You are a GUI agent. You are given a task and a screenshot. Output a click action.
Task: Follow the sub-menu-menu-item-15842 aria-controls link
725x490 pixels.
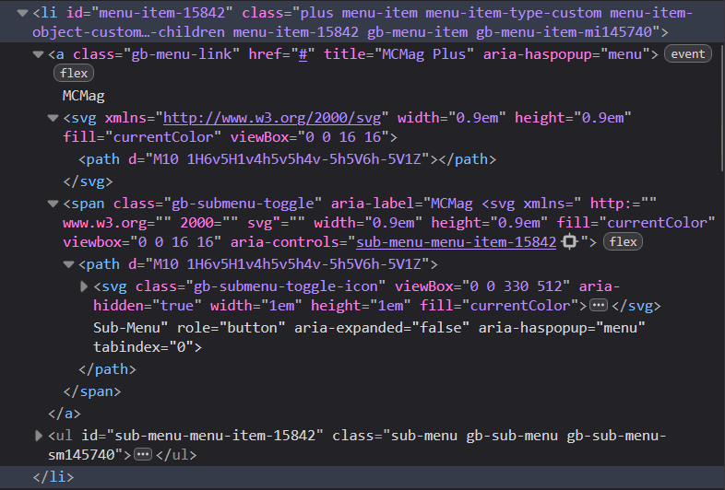coord(456,242)
